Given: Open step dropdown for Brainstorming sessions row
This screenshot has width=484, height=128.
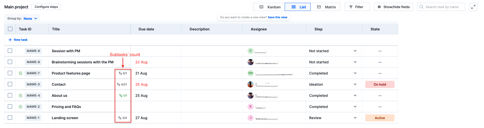Looking at the screenshot, I should click(355, 62).
